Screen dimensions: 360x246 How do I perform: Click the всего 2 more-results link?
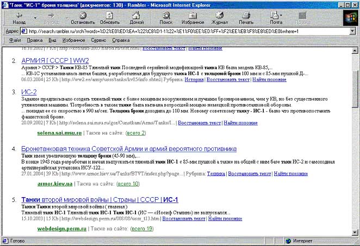[x=136, y=133]
